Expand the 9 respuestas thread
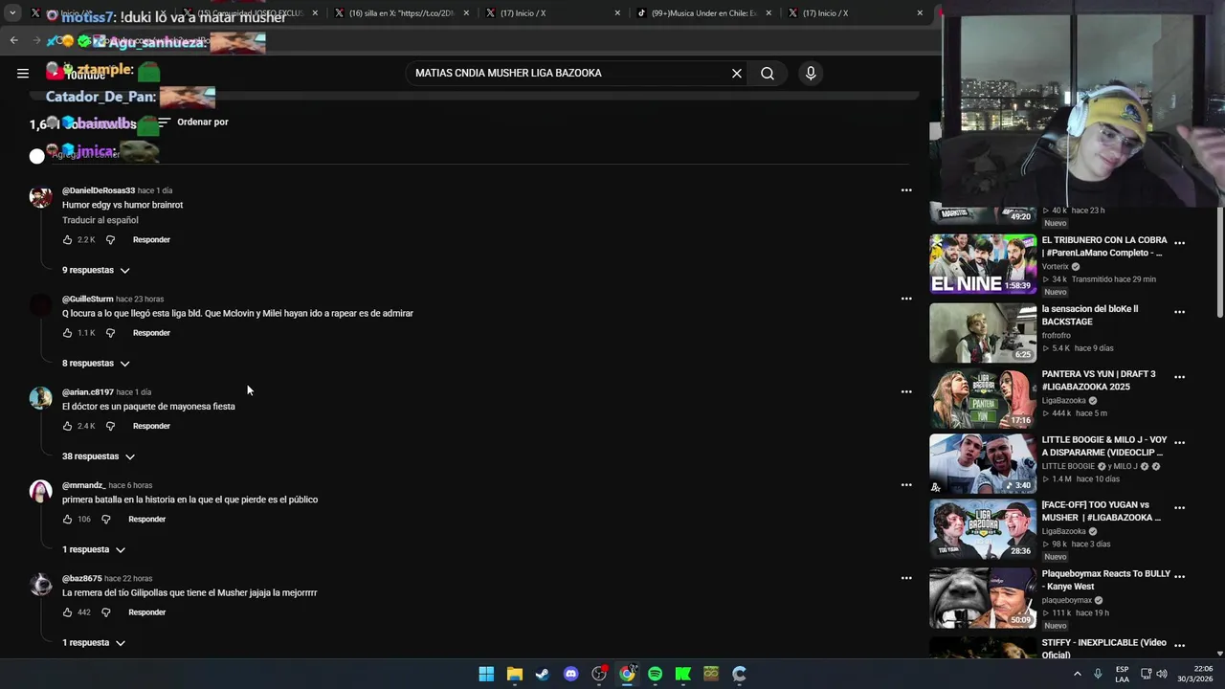The width and height of the screenshot is (1225, 689). tap(96, 270)
